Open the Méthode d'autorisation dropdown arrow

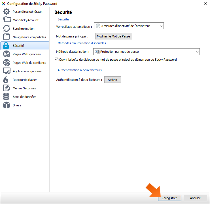tap(197, 52)
